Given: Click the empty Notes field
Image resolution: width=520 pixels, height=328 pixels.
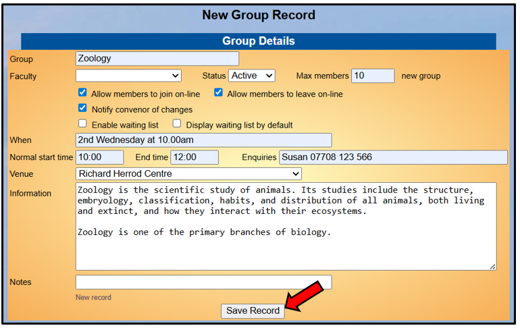Looking at the screenshot, I should pos(204,282).
